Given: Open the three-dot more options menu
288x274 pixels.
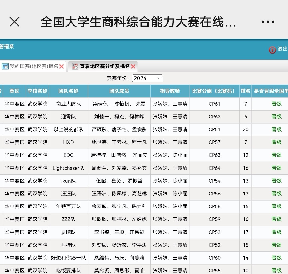Looking at the screenshot, I should (268, 22).
